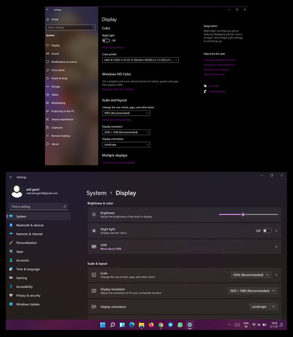Viewport: 293px width, 337px height.
Task: Launch Microsoft Edge from taskbar
Action: click(132, 325)
